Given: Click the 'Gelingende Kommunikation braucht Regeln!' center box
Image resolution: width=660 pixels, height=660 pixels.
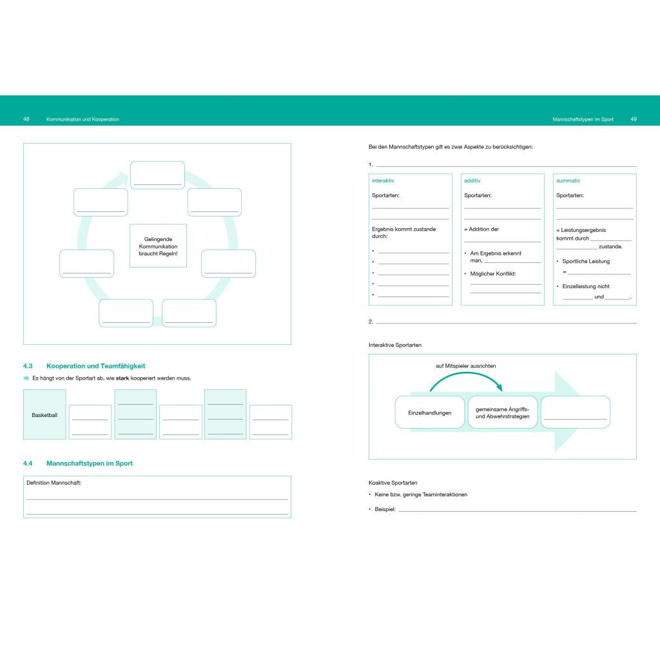Looking at the screenshot, I should pyautogui.click(x=159, y=246).
